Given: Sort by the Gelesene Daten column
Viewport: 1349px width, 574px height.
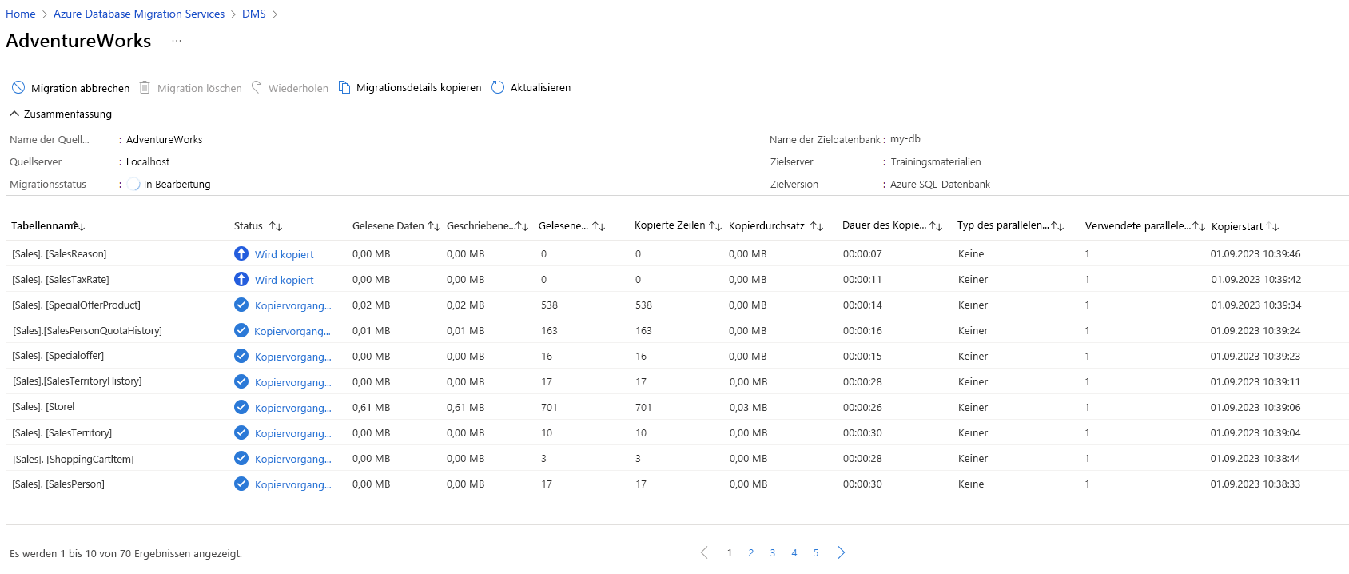Looking at the screenshot, I should pyautogui.click(x=434, y=226).
